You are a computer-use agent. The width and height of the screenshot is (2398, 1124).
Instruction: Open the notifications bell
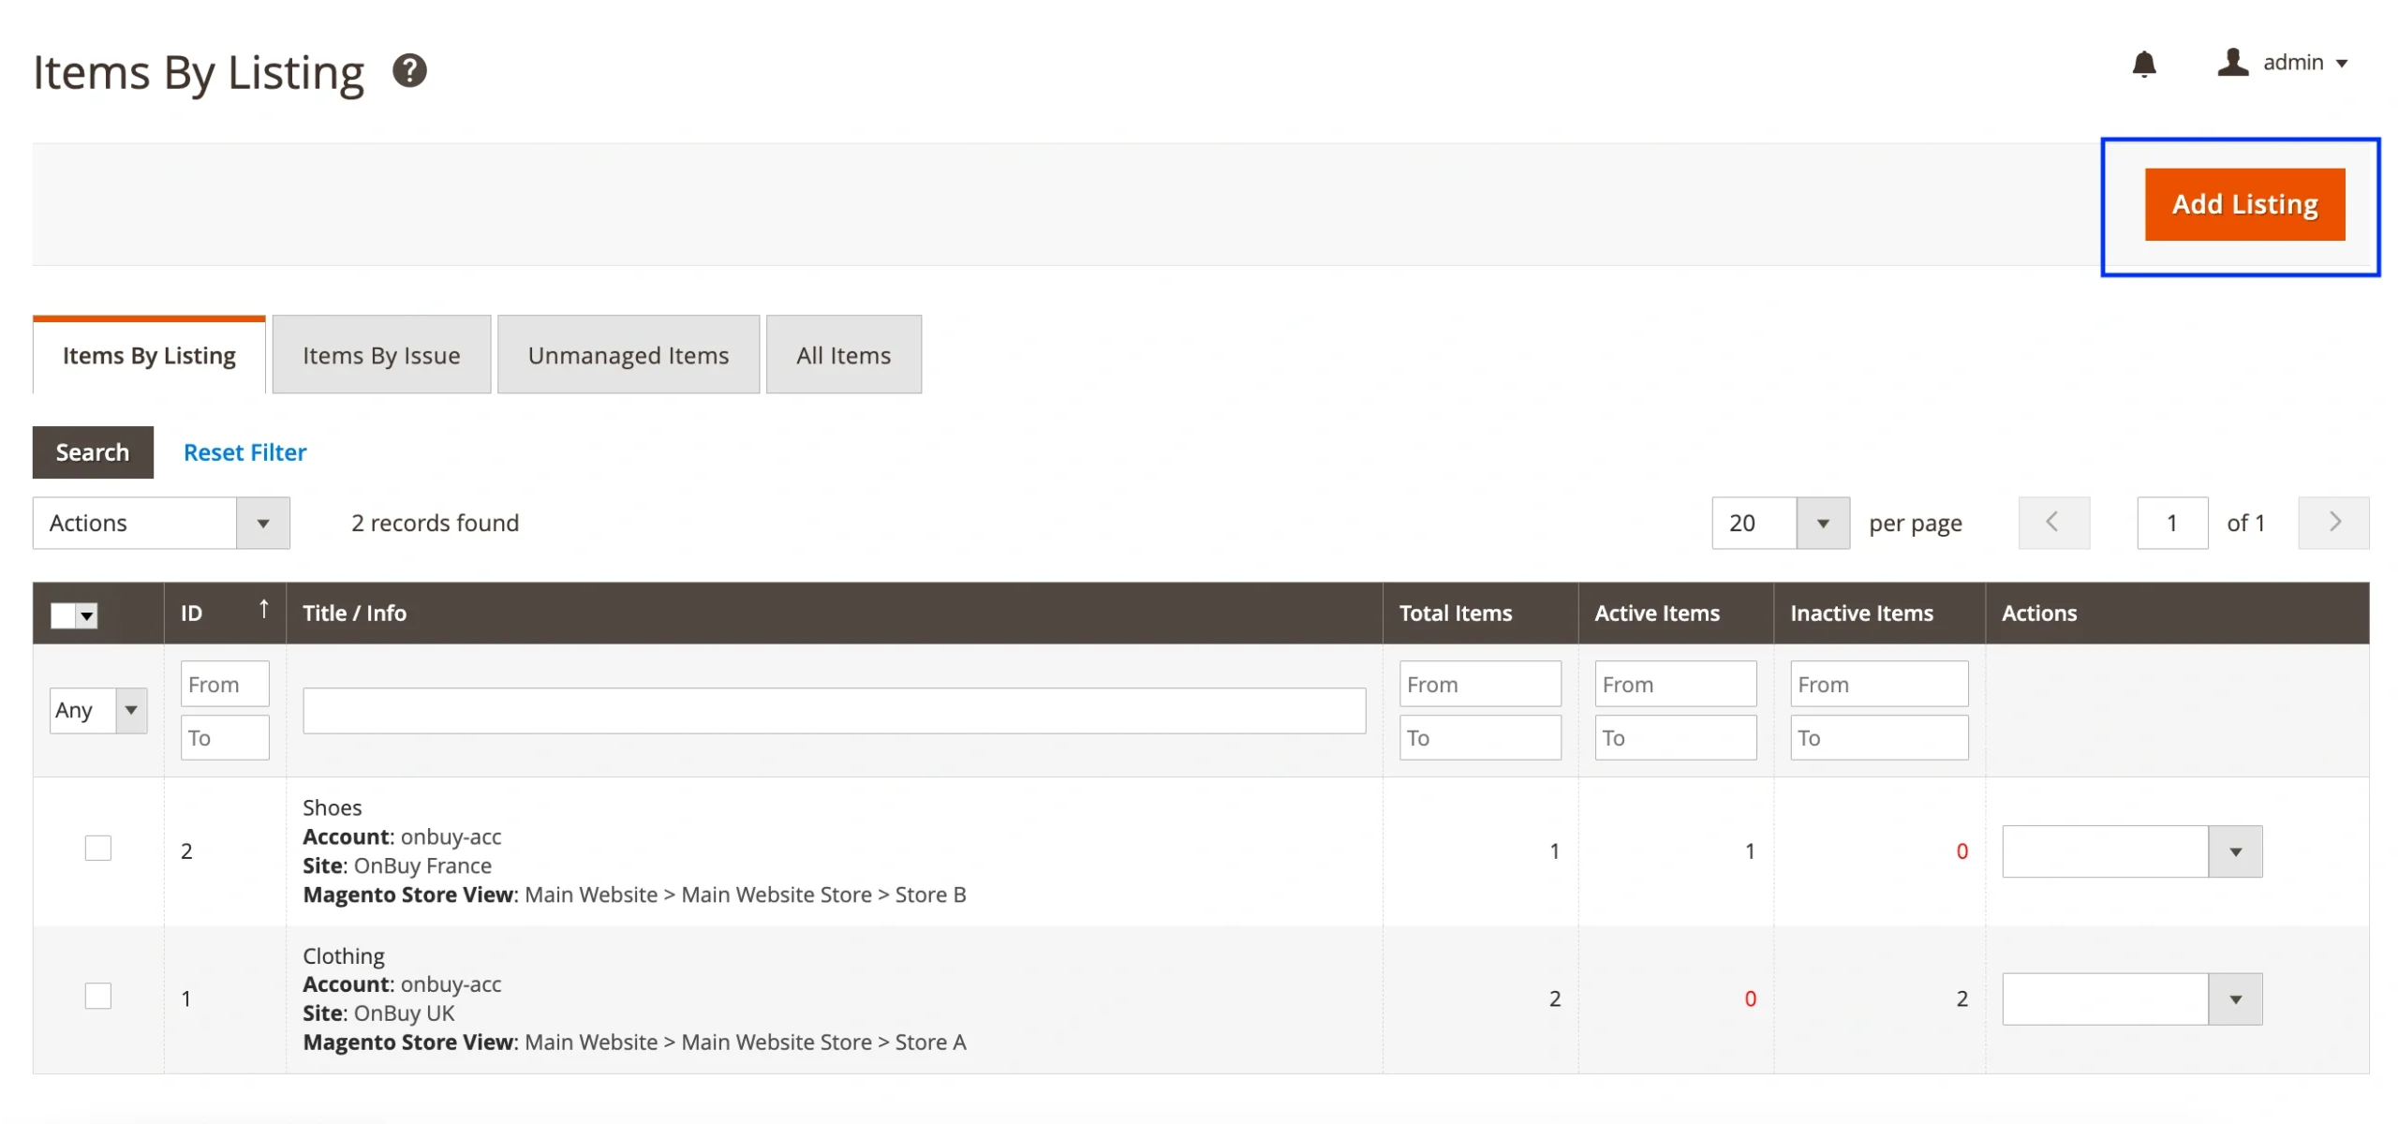coord(2143,64)
